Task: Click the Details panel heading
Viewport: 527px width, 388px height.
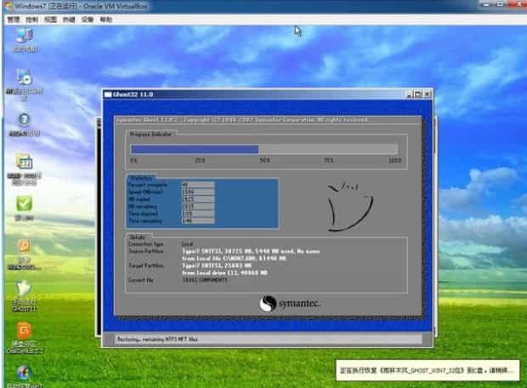Action: pos(138,237)
